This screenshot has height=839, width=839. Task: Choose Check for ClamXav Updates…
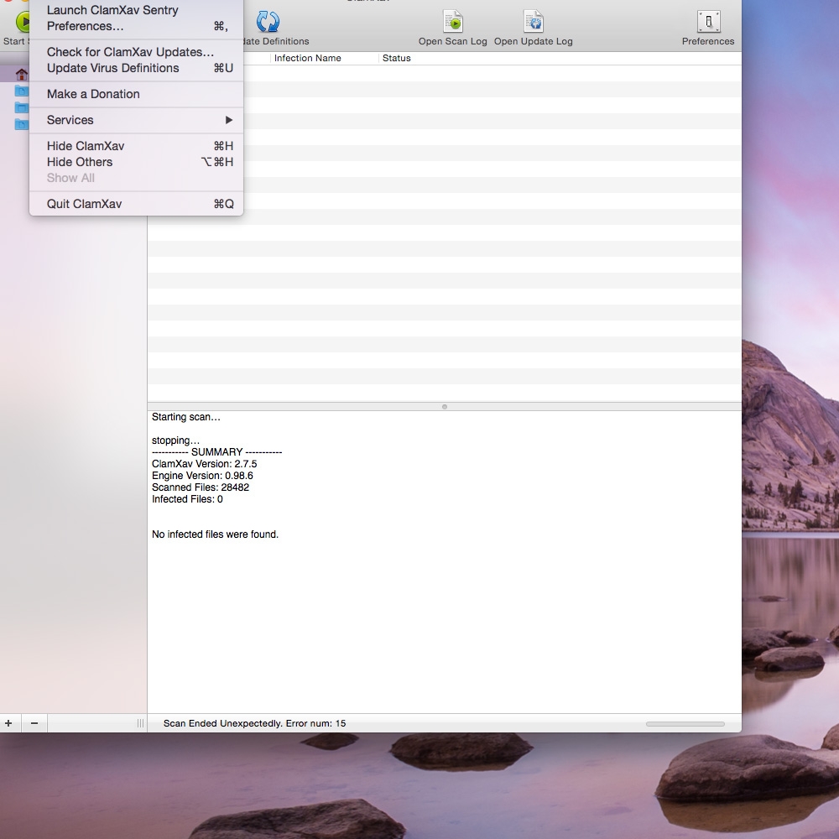pyautogui.click(x=136, y=52)
